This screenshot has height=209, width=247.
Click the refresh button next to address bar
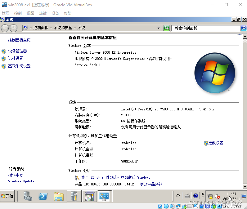coord(166,28)
